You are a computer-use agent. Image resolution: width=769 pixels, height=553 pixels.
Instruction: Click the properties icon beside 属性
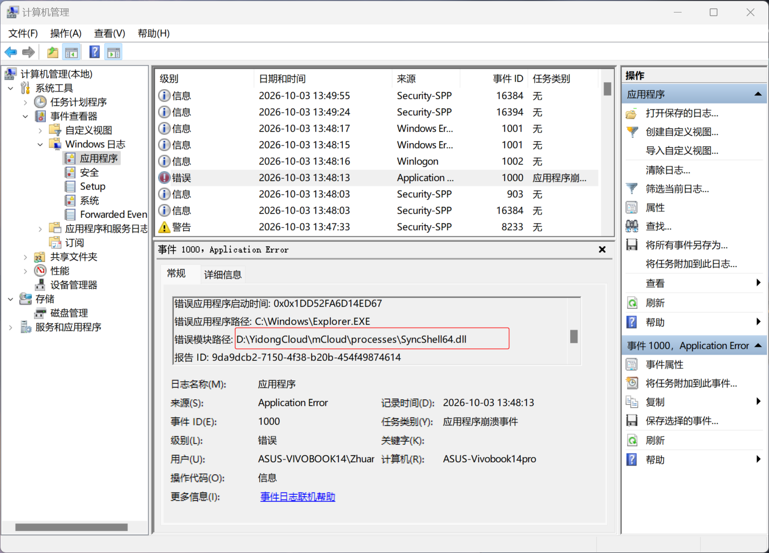[632, 208]
